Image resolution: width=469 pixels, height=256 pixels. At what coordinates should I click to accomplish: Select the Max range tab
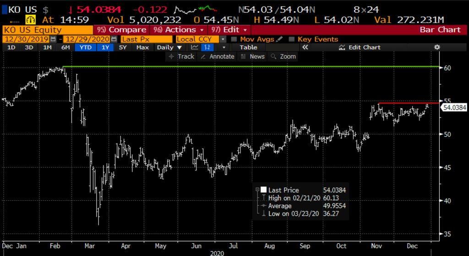pyautogui.click(x=142, y=47)
